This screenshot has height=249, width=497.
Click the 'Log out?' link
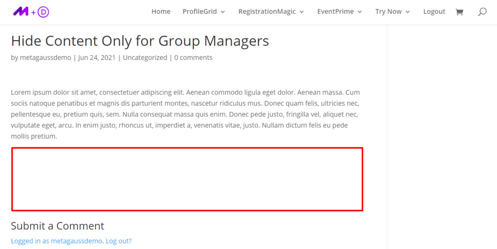[x=118, y=241]
